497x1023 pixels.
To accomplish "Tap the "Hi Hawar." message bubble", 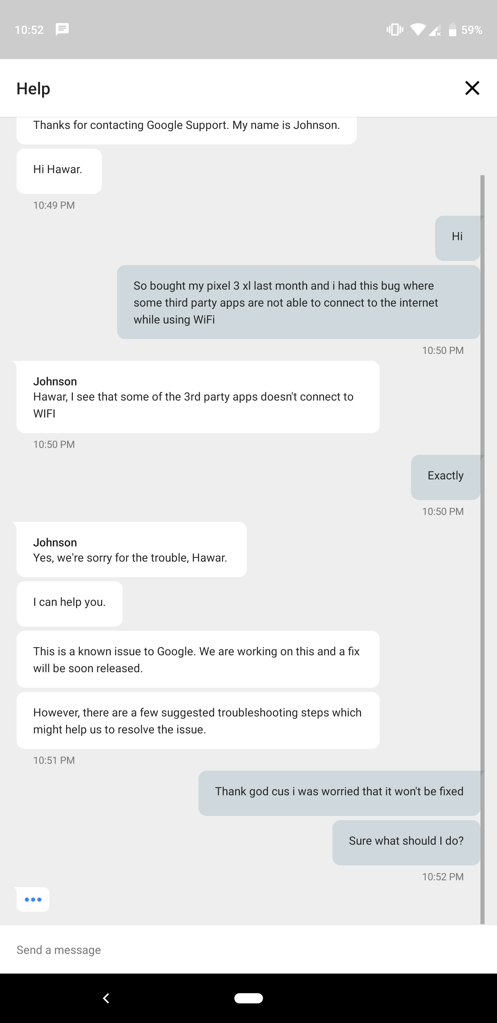I will coord(59,170).
